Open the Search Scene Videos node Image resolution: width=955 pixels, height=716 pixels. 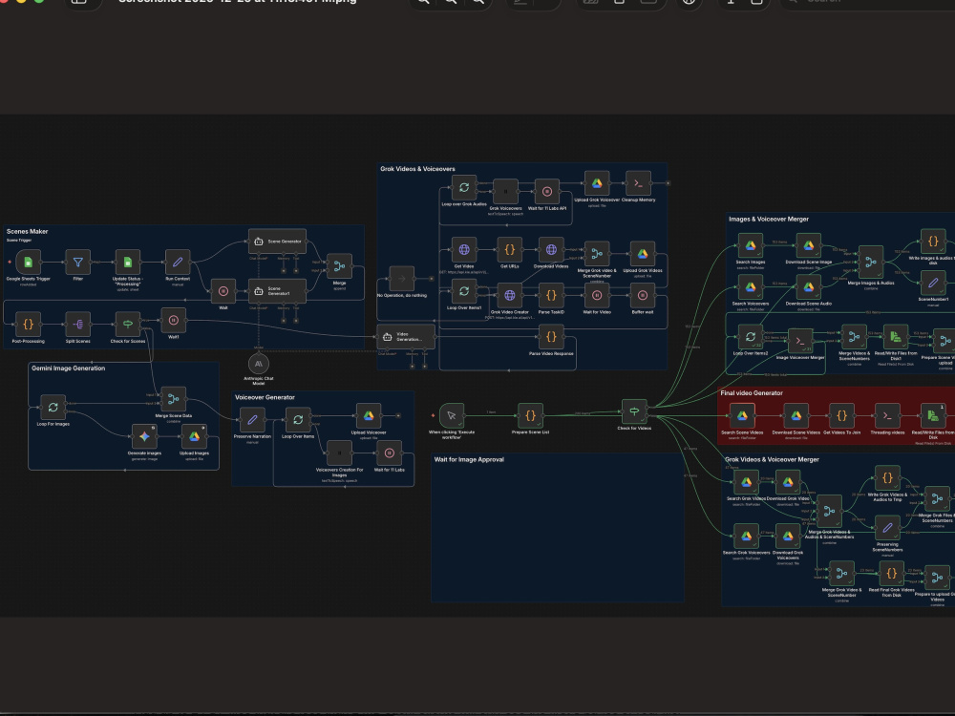pos(742,415)
